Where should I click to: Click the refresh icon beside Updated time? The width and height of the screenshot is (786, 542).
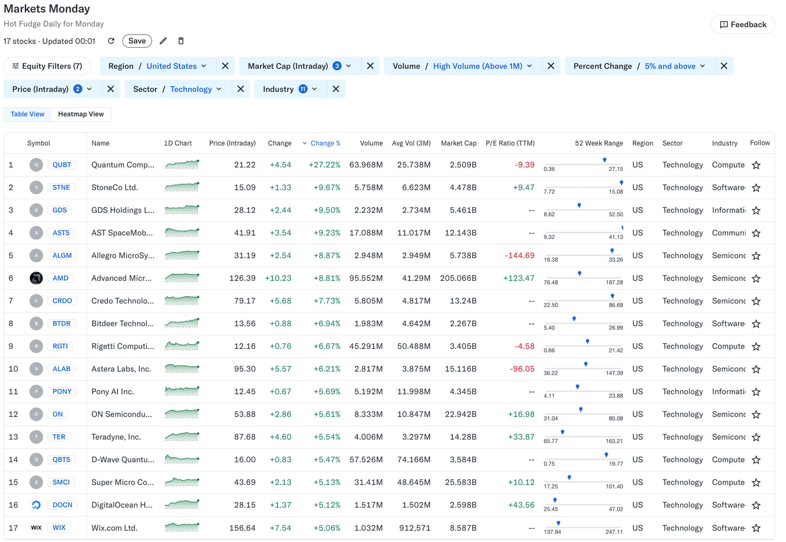click(x=111, y=41)
